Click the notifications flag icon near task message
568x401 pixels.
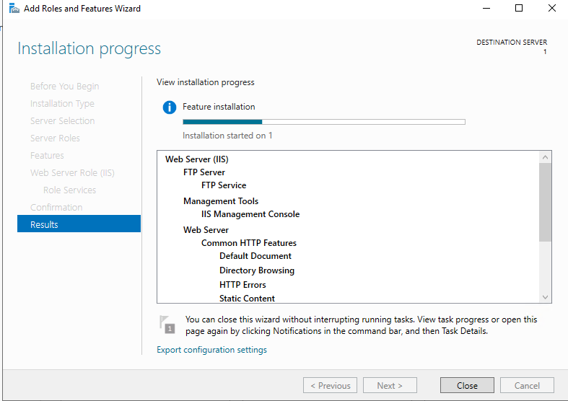point(167,325)
